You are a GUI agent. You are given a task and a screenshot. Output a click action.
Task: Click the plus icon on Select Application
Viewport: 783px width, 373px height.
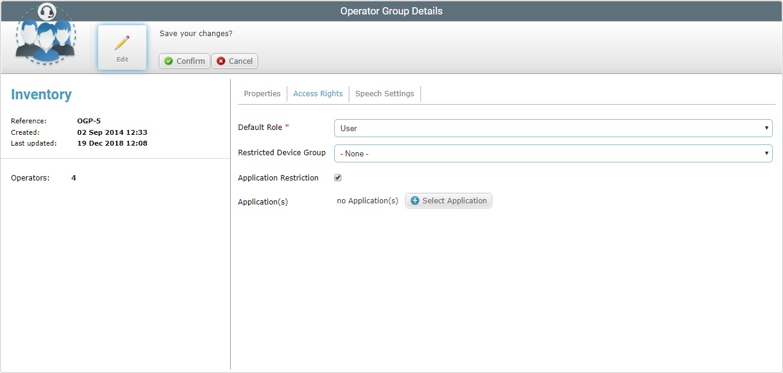414,200
